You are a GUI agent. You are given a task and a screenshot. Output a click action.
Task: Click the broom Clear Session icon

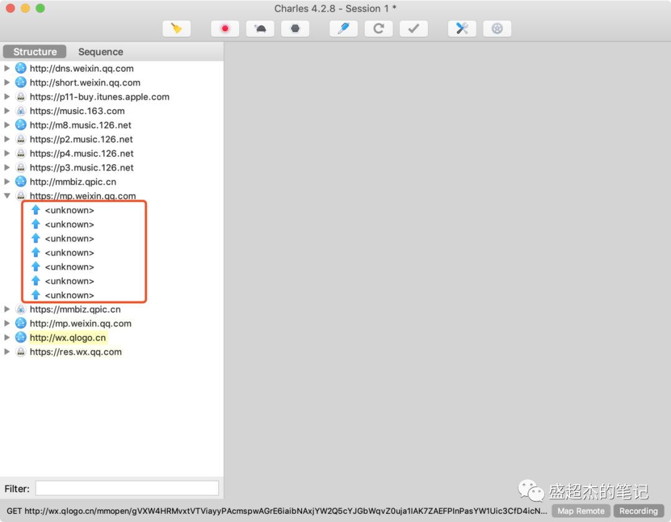point(176,29)
